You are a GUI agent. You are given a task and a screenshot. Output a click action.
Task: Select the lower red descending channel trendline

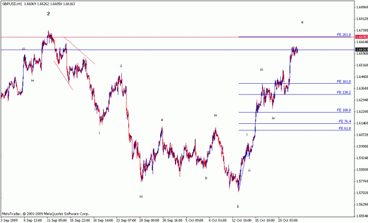(64, 76)
